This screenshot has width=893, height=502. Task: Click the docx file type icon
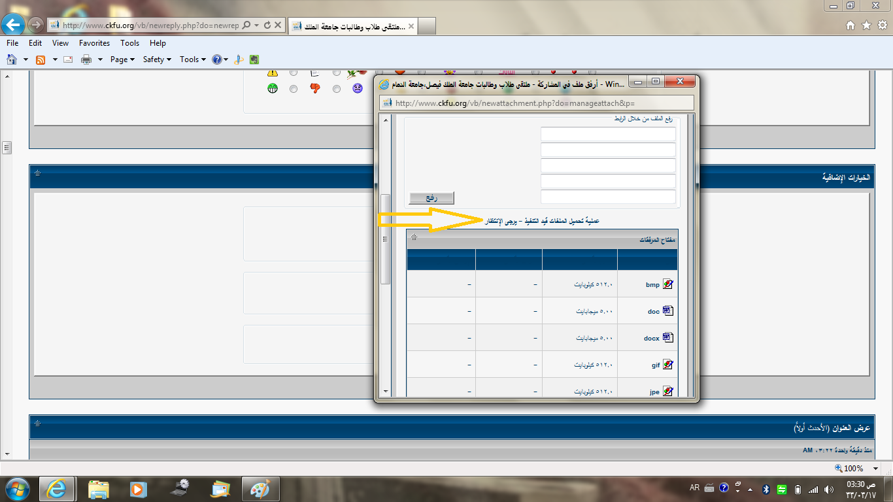tap(667, 338)
